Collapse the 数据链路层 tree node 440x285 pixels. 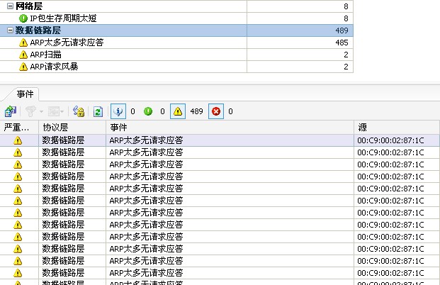coord(10,30)
